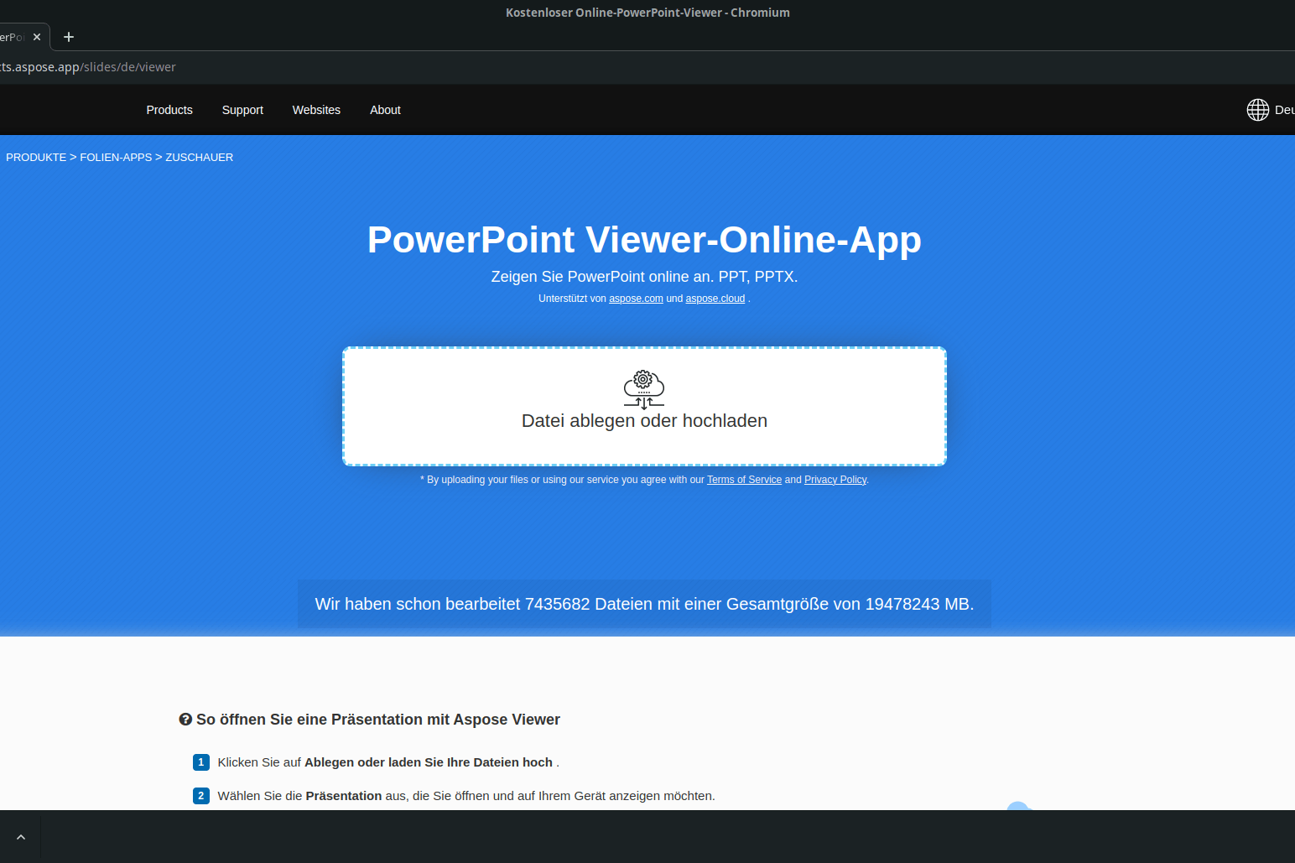Open the Support menu

[x=242, y=110]
